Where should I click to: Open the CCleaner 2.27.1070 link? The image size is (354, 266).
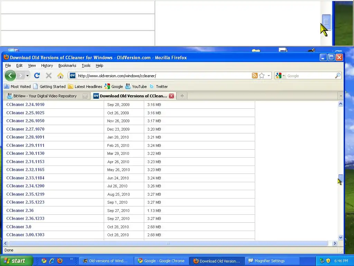click(x=25, y=129)
